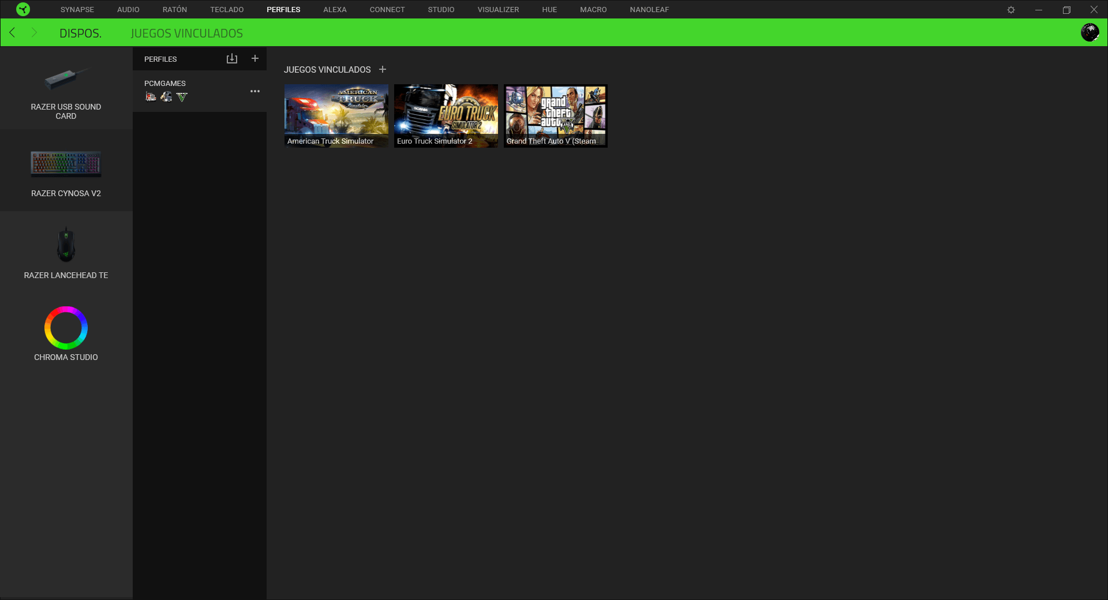Open the Audio tab
Image resolution: width=1108 pixels, height=600 pixels.
pyautogui.click(x=128, y=10)
